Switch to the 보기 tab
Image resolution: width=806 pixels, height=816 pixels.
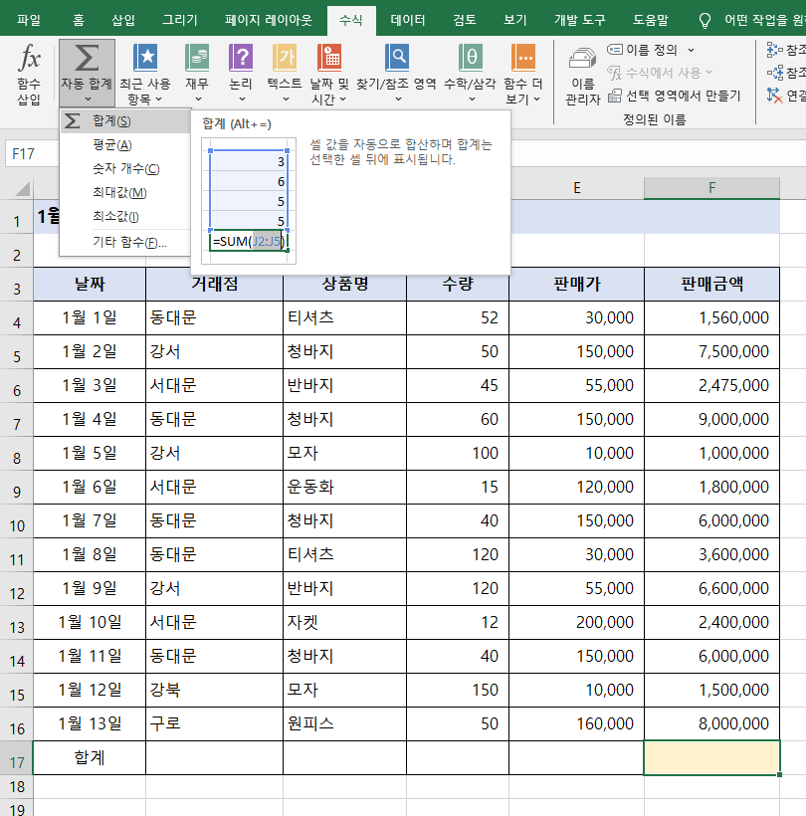tap(515, 20)
